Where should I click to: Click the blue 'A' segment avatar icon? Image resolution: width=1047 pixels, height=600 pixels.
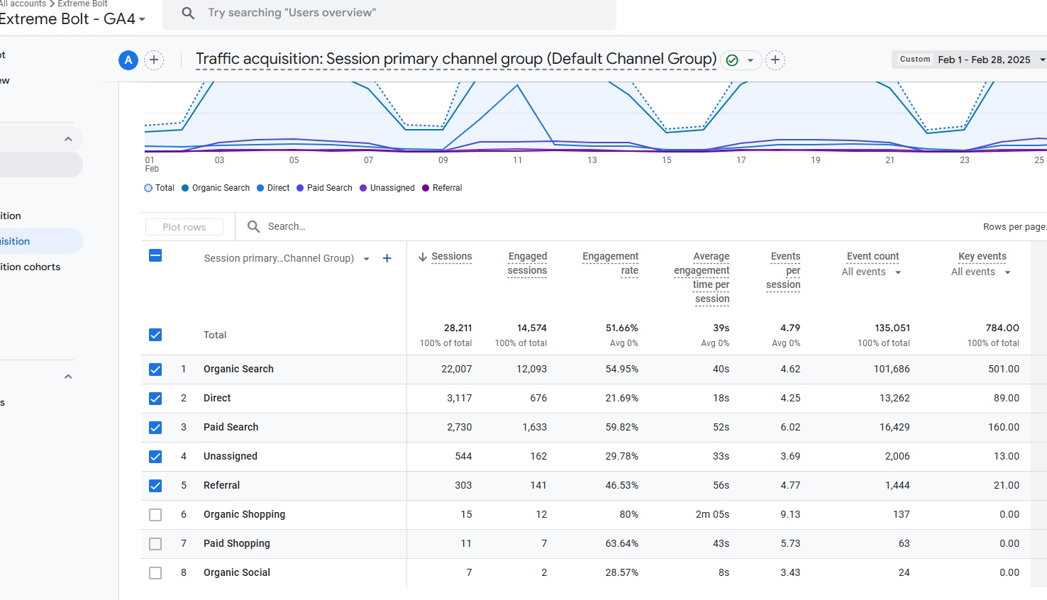point(128,60)
